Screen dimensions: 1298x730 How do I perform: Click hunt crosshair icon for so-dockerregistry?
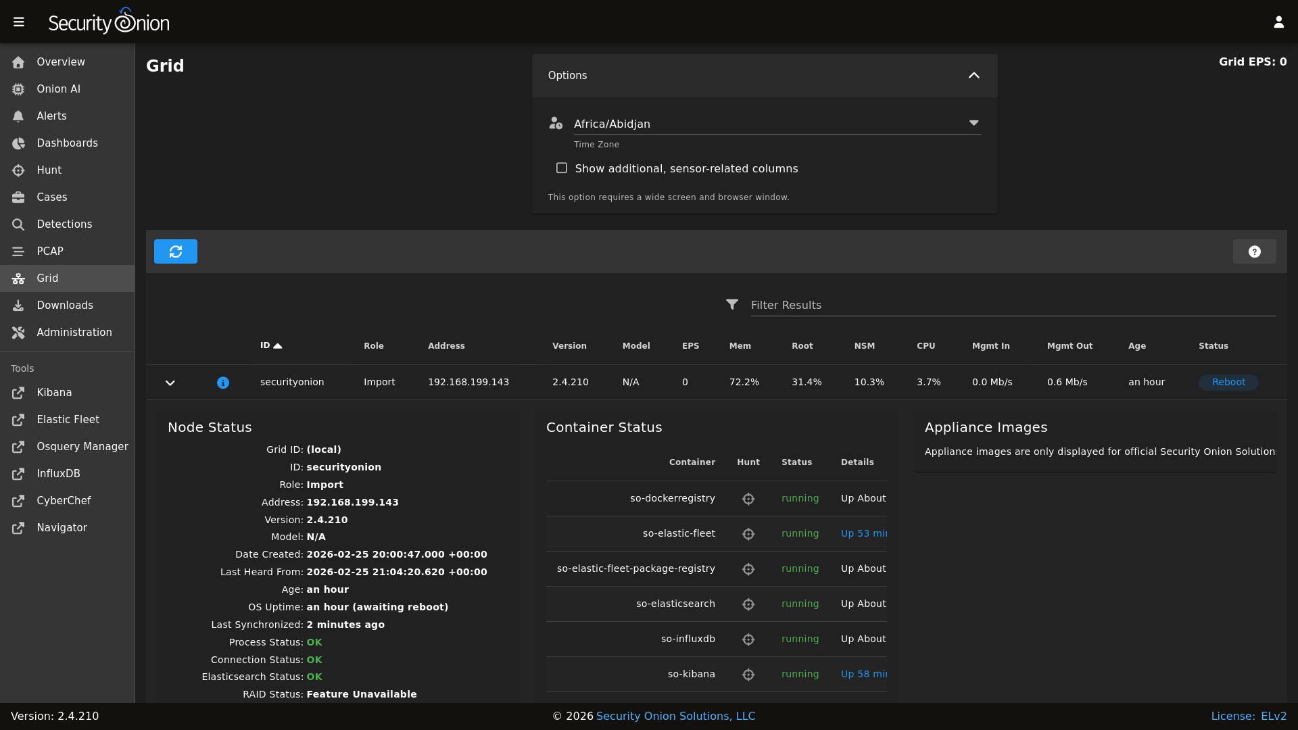(x=748, y=499)
